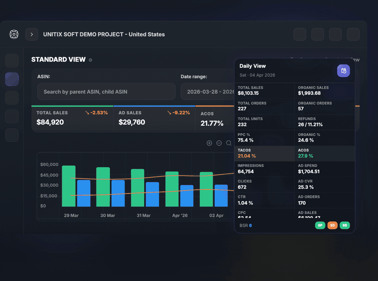Click the Daily View calendar icon

click(x=343, y=71)
